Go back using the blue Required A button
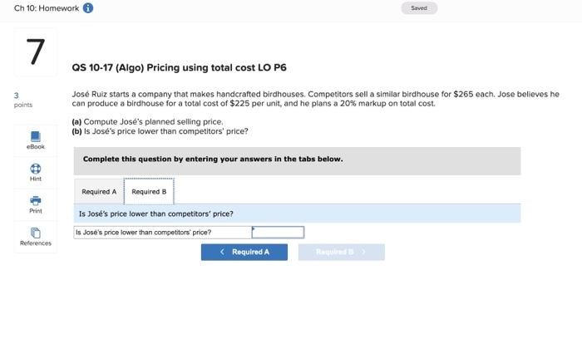The width and height of the screenshot is (582, 363). click(x=244, y=253)
